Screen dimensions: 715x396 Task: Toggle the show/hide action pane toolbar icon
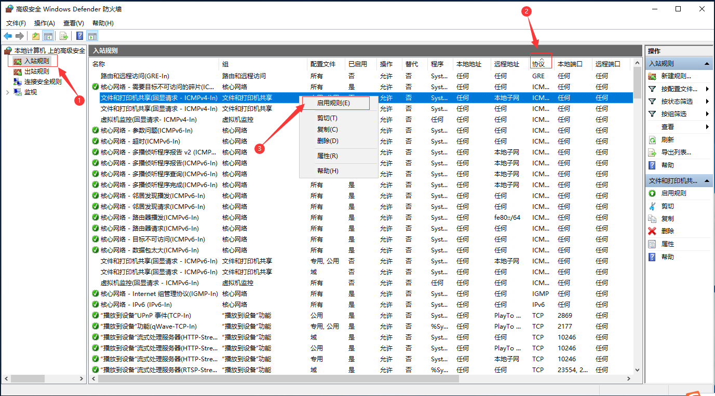(92, 36)
